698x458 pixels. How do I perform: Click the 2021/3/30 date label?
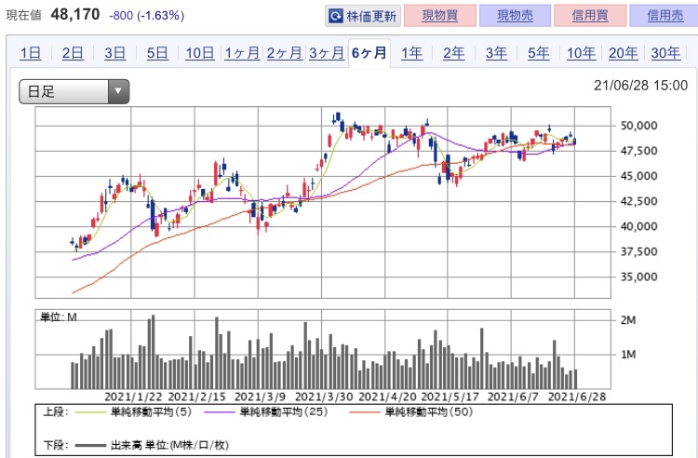pyautogui.click(x=324, y=397)
